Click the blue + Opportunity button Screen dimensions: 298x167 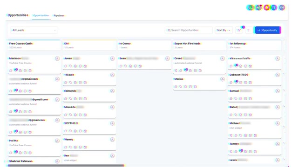coord(268,30)
